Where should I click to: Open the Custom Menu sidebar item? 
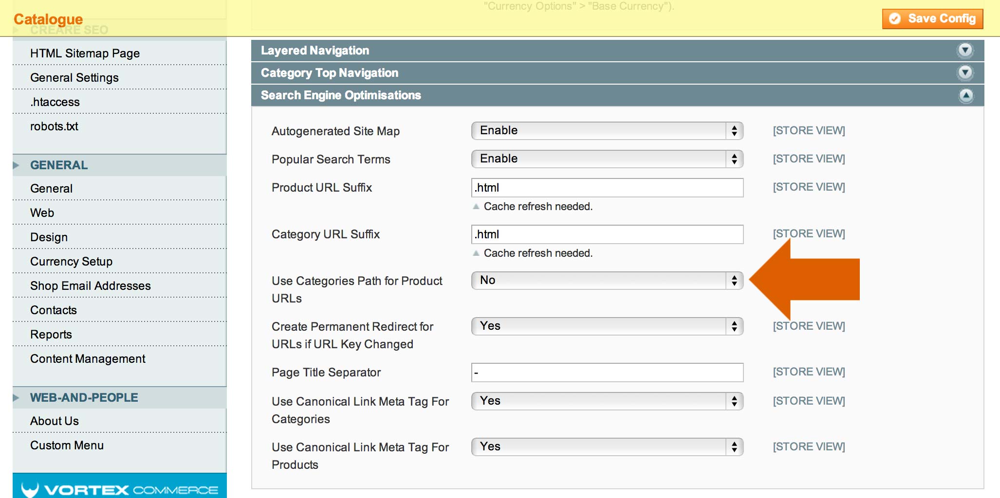point(120,445)
